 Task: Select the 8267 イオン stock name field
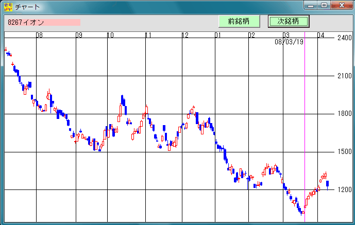tap(44, 22)
